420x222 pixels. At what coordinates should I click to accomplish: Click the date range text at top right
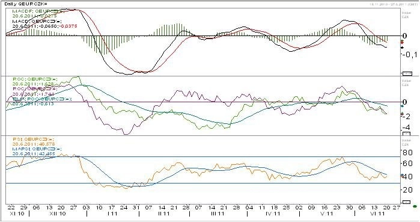pos(394,4)
